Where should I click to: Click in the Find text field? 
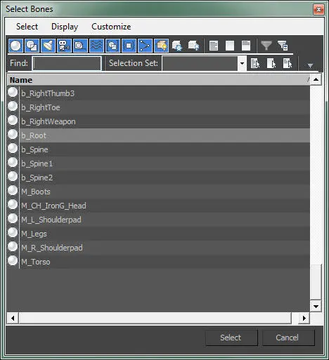(x=67, y=63)
